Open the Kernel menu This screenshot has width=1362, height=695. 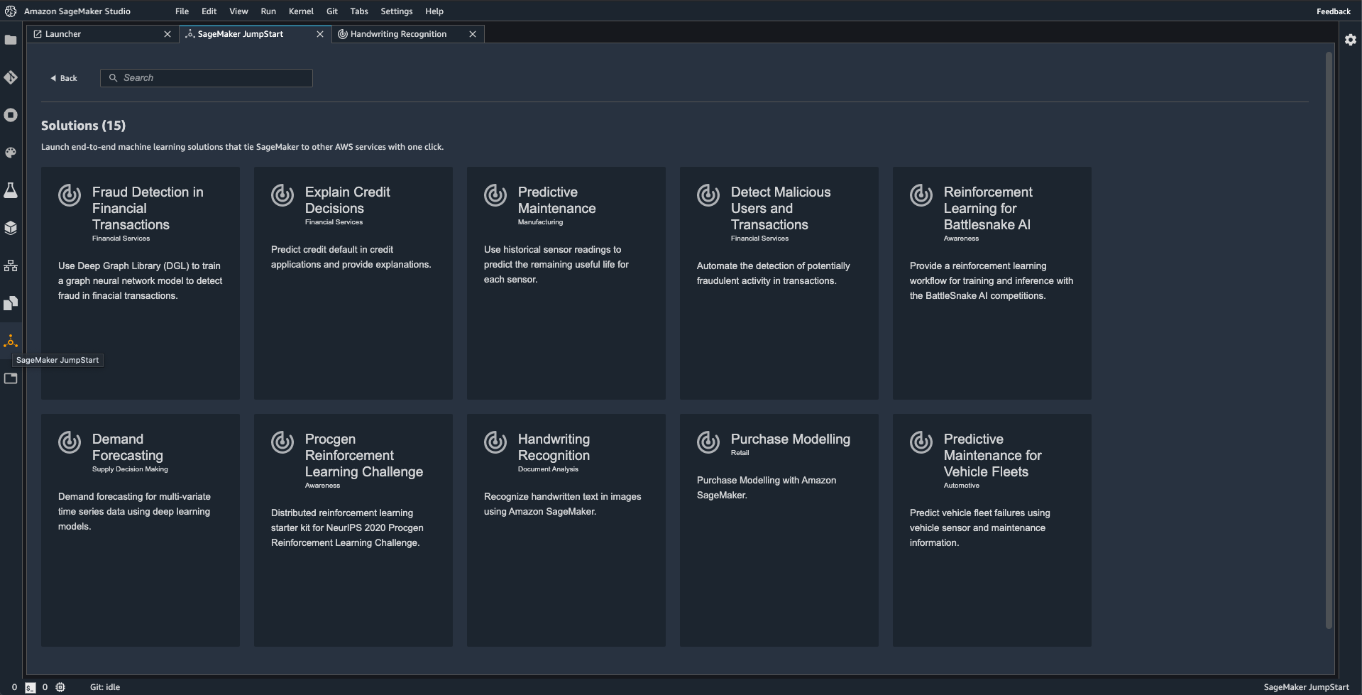point(301,11)
